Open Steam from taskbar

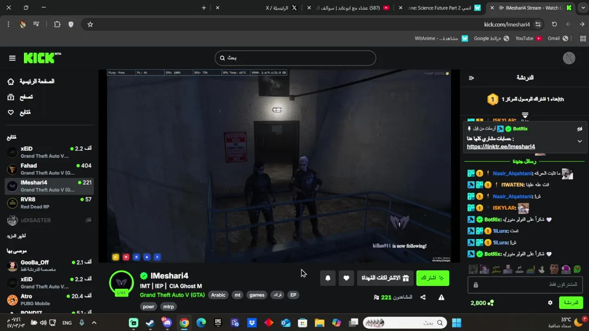[150, 323]
